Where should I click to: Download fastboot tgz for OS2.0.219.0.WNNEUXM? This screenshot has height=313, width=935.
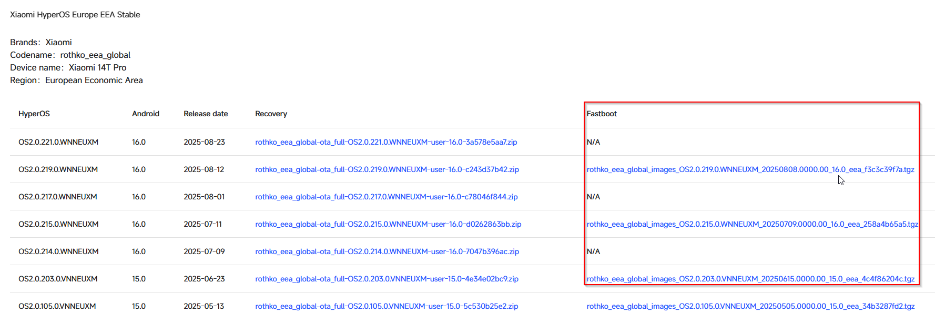click(x=750, y=169)
